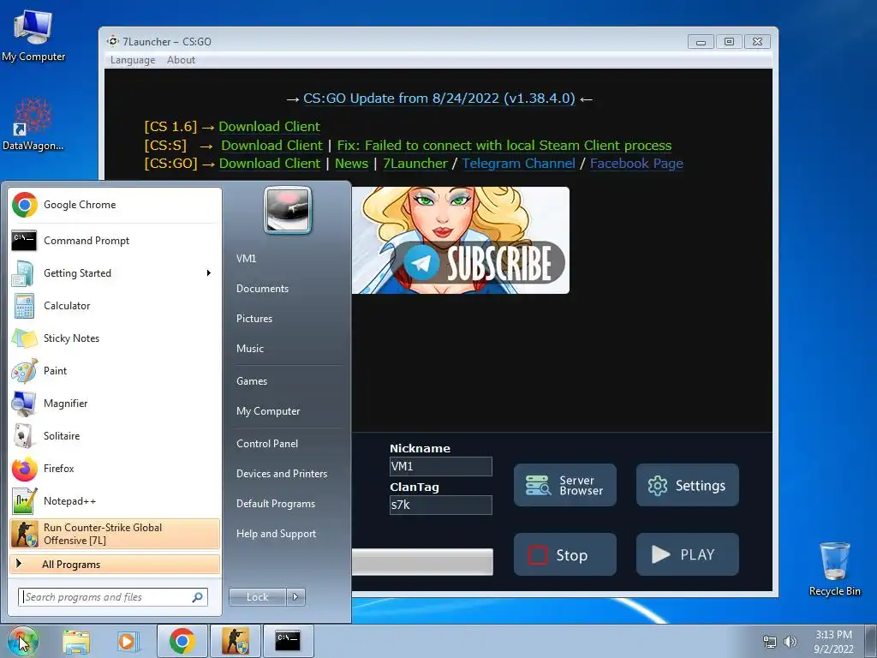Open the Facebook Page link
Screen dimensions: 877x658
pos(636,164)
